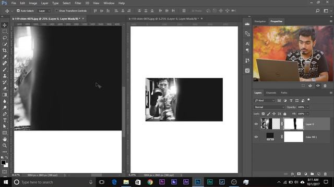Toggle Quick Mask mode icon
This screenshot has height=187, width=334.
(x=5, y=171)
